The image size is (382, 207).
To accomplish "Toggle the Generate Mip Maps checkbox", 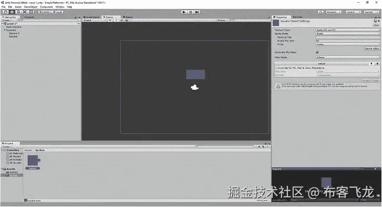I will pos(317,52).
